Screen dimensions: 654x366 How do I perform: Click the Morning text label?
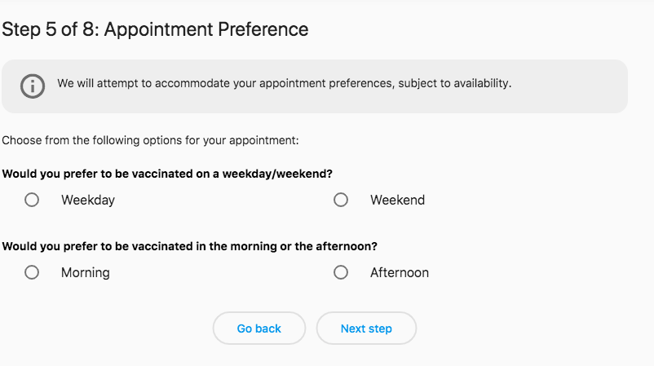coord(86,272)
